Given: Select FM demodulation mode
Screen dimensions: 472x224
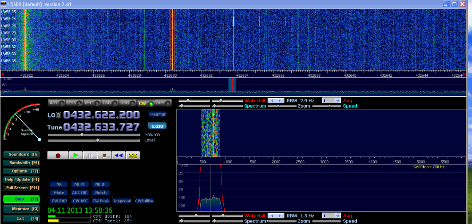Looking at the screenshot, I should tap(92, 103).
